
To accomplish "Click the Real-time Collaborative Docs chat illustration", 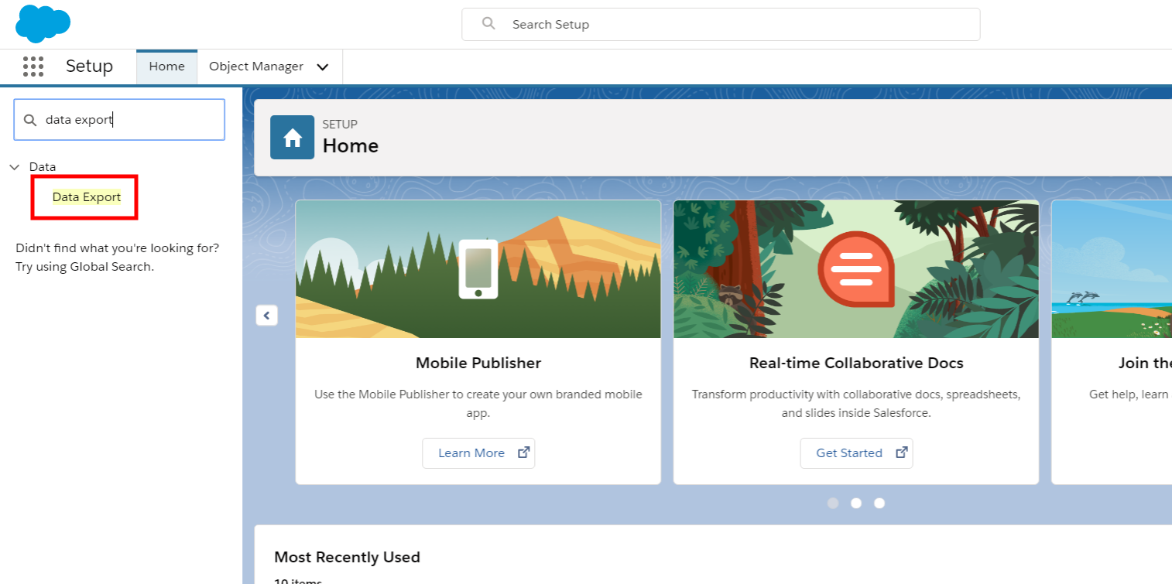I will click(855, 269).
